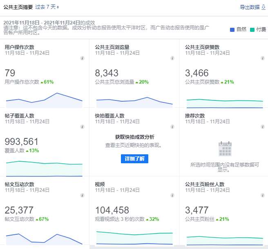Image resolution: width=268 pixels, height=249 pixels.
Task: Click the download arrow icon beside 导出数据
Action: [x=264, y=7]
